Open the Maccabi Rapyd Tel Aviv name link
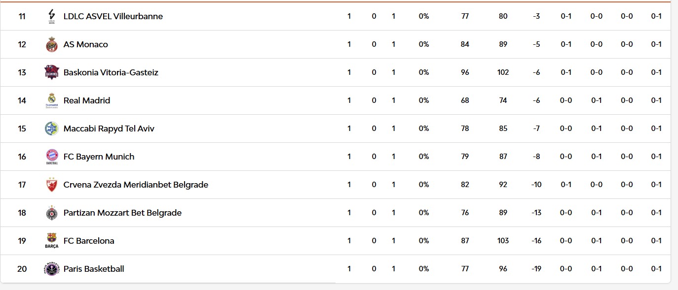678x290 pixels. tap(109, 129)
